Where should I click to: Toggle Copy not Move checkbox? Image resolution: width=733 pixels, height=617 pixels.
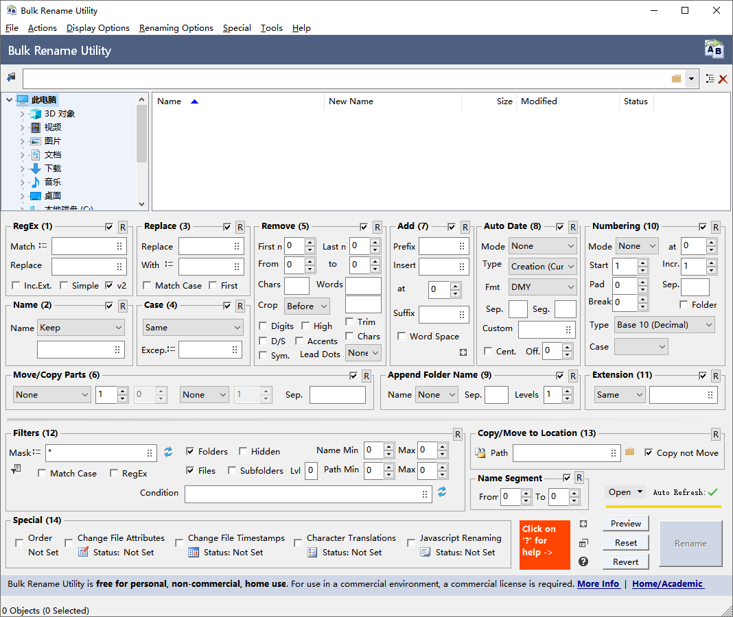649,452
